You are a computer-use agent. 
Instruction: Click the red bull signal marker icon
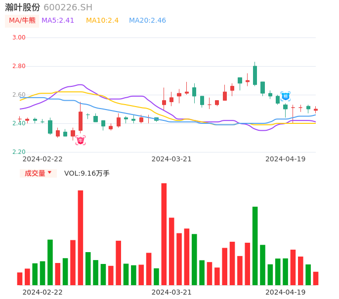pos(81,141)
